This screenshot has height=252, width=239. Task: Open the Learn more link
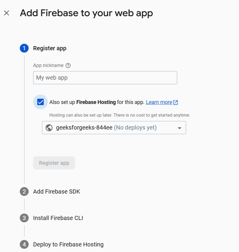click(159, 102)
